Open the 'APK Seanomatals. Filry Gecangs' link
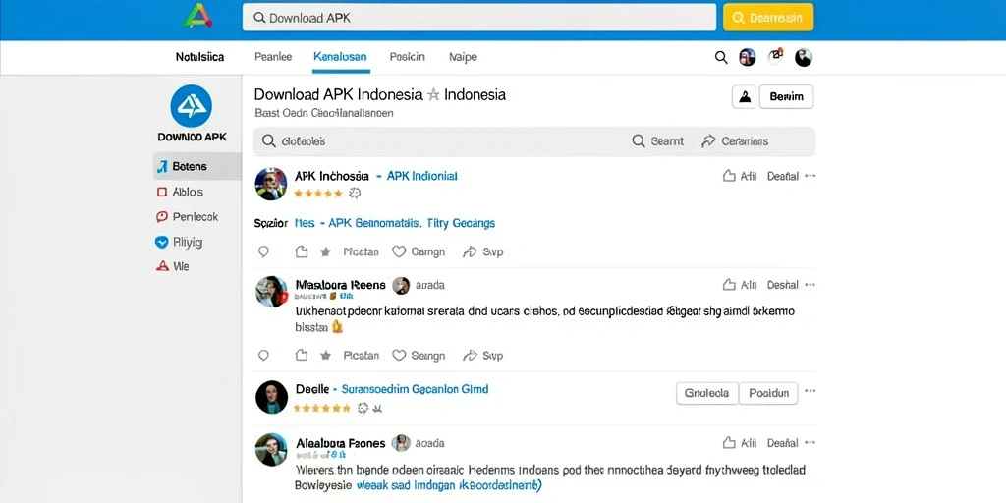 click(x=412, y=223)
